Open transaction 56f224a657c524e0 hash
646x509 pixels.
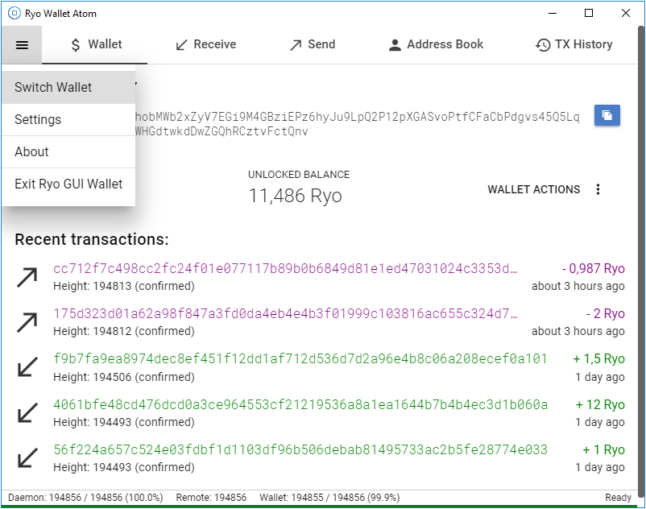tap(300, 449)
